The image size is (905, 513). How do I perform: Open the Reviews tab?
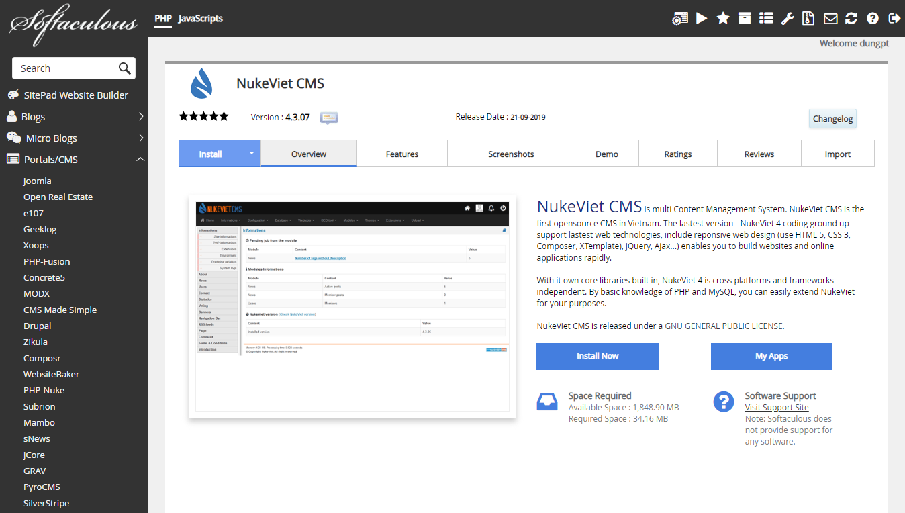click(759, 154)
